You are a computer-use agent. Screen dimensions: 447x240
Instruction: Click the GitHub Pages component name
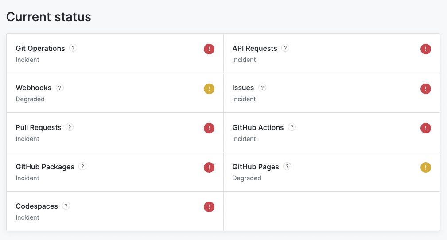(256, 167)
